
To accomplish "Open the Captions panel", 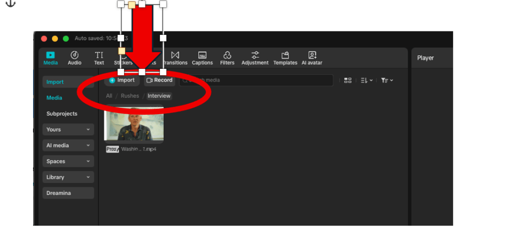I will 202,58.
